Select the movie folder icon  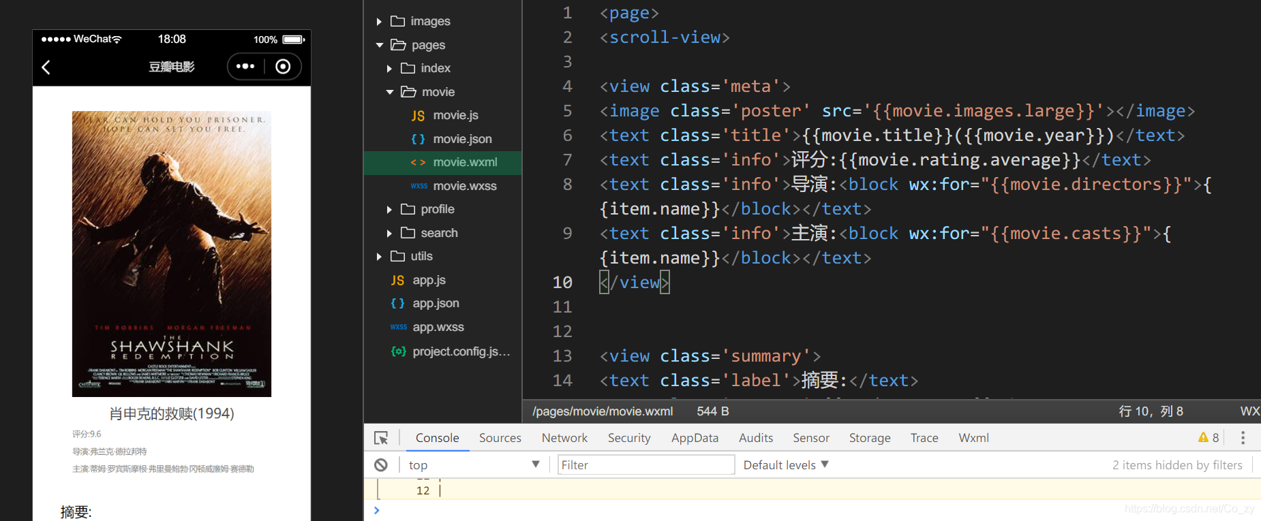408,91
